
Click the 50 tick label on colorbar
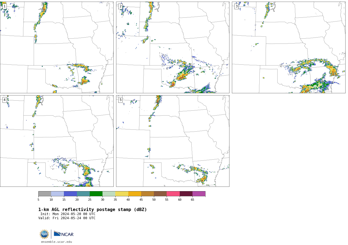pyautogui.click(x=154, y=200)
